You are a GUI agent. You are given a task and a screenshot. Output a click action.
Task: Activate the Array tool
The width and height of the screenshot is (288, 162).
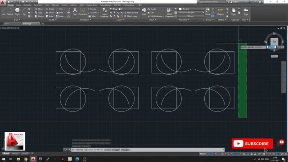coord(60,16)
